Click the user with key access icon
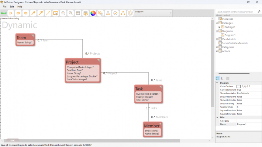This screenshot has height=147, width=262. pos(108,13)
